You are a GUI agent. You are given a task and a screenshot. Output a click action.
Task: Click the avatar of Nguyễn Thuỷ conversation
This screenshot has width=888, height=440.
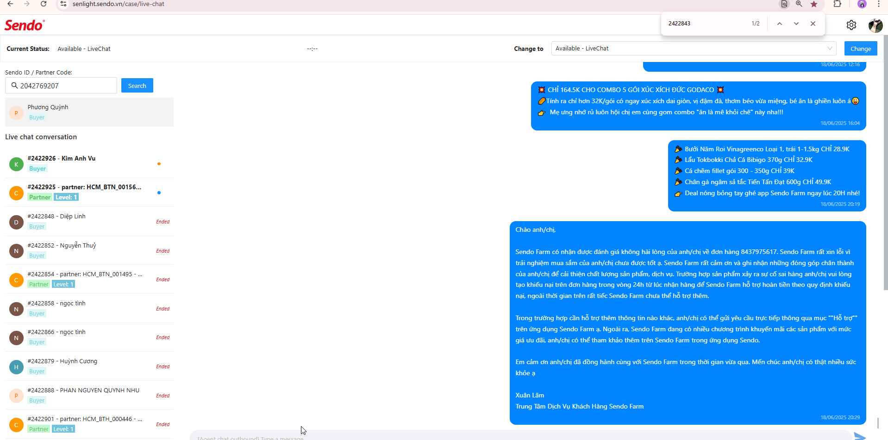(x=16, y=251)
